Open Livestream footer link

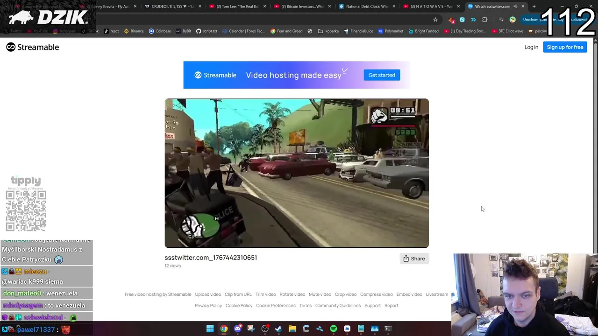pos(437,294)
